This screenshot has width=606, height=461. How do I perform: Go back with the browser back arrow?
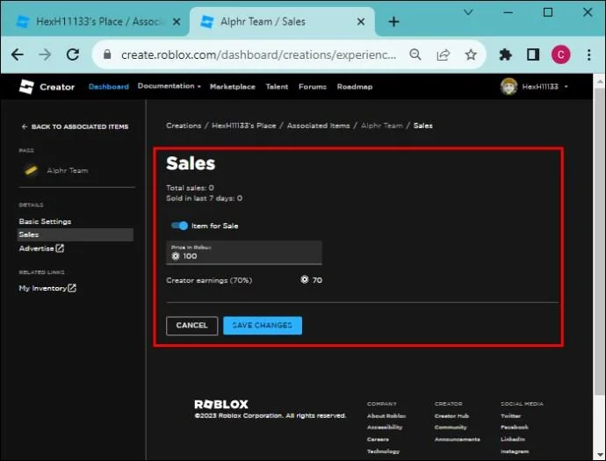coord(17,54)
